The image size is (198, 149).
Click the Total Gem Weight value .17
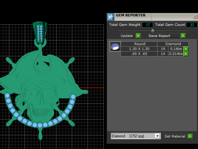pos(147,25)
